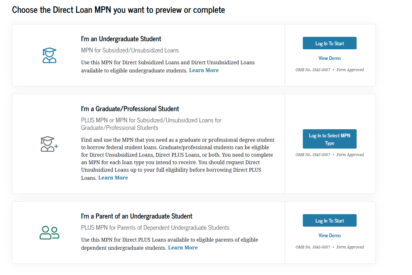Click the Choose the Direct Loan MPN heading
412x275 pixels.
coord(118,10)
